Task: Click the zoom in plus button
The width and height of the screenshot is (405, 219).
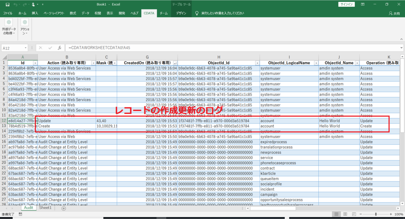Action: point(391,214)
